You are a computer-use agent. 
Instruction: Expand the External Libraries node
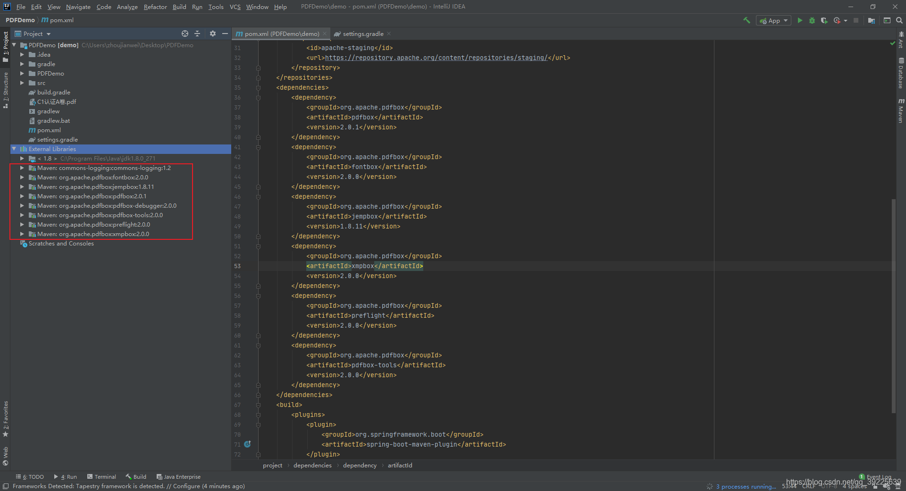(x=14, y=149)
